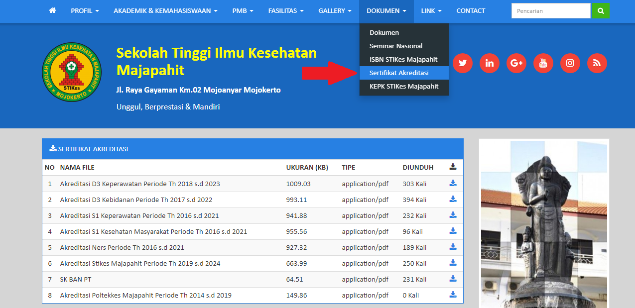The height and width of the screenshot is (308, 635).
Task: Open the RSS feed icon
Action: tap(597, 63)
